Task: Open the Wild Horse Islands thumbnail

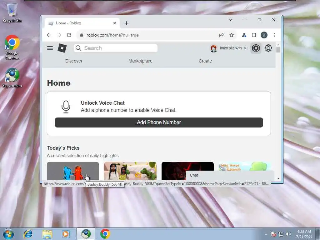Action: [x=245, y=166]
